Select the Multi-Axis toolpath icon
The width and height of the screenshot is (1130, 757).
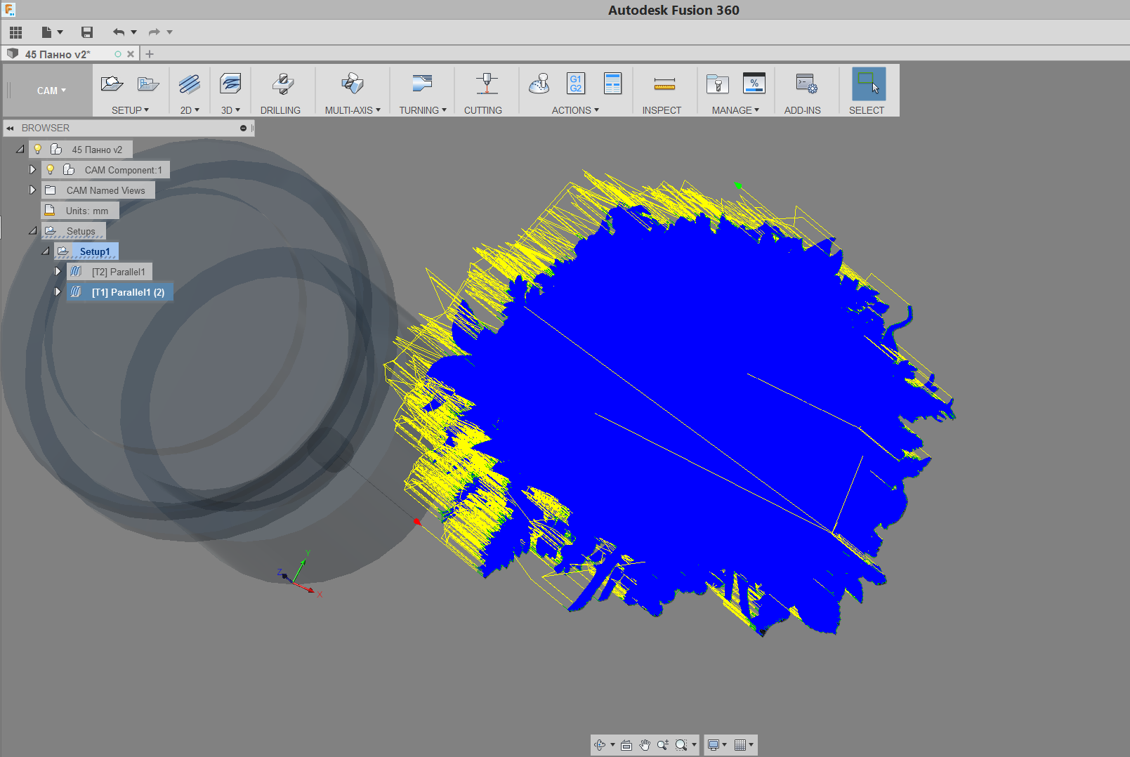[353, 84]
